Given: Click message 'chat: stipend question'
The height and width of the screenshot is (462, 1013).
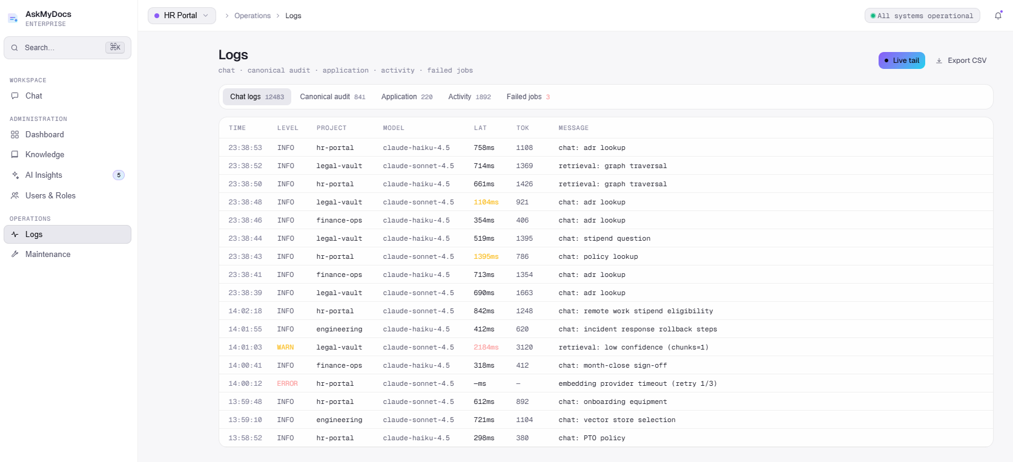Looking at the screenshot, I should tap(604, 238).
